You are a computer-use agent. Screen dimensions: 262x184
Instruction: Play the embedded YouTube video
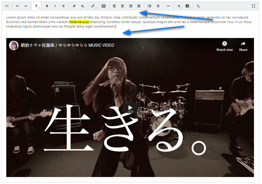[130, 108]
